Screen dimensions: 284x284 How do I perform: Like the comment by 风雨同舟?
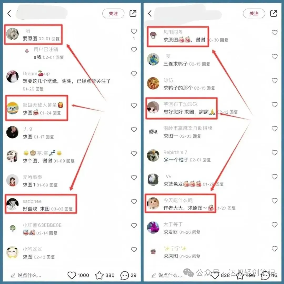pos(275,33)
